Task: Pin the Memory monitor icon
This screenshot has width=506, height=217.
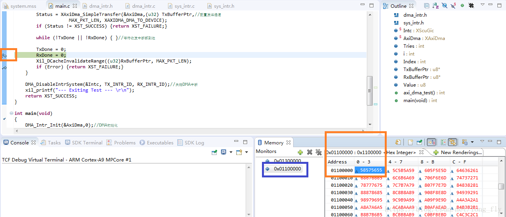Action: click(x=419, y=142)
